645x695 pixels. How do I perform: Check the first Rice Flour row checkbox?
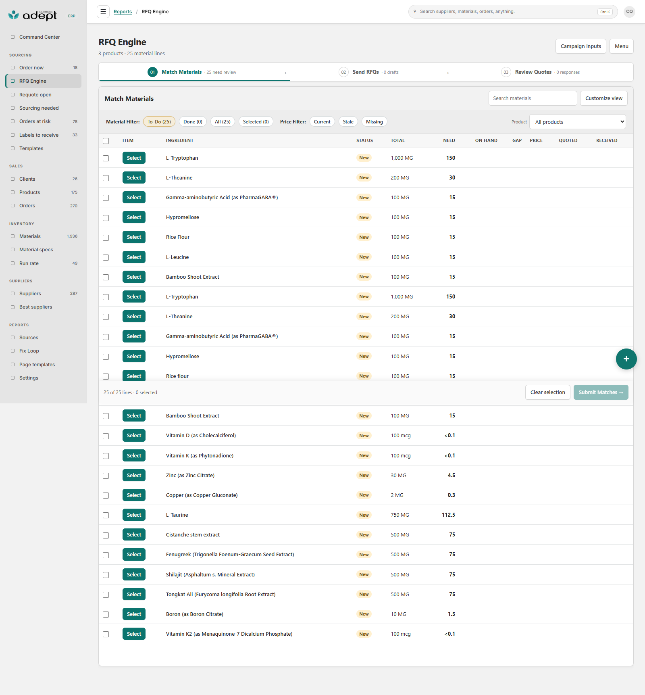[106, 238]
